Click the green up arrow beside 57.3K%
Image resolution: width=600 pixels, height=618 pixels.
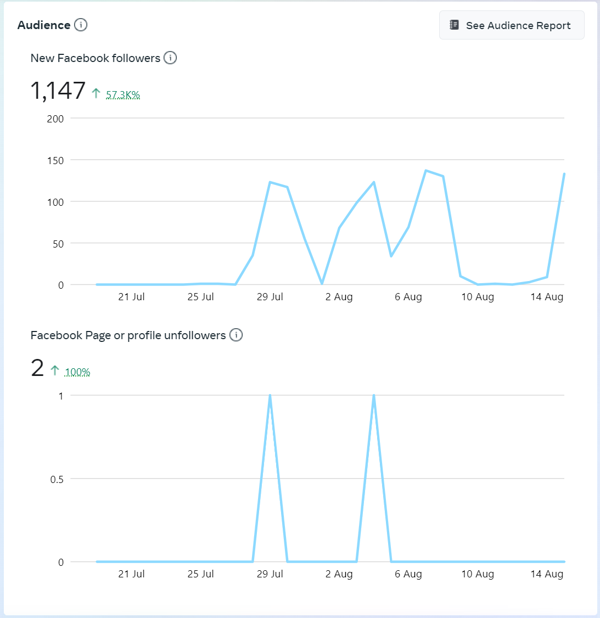click(96, 93)
